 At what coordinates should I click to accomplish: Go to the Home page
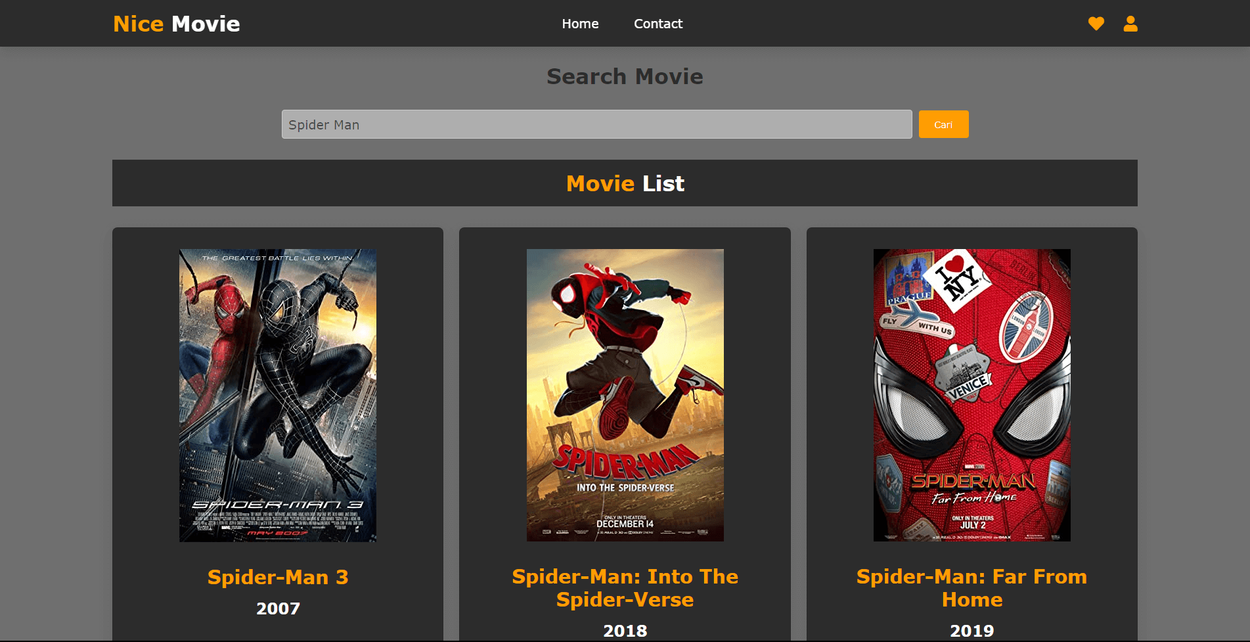point(580,24)
